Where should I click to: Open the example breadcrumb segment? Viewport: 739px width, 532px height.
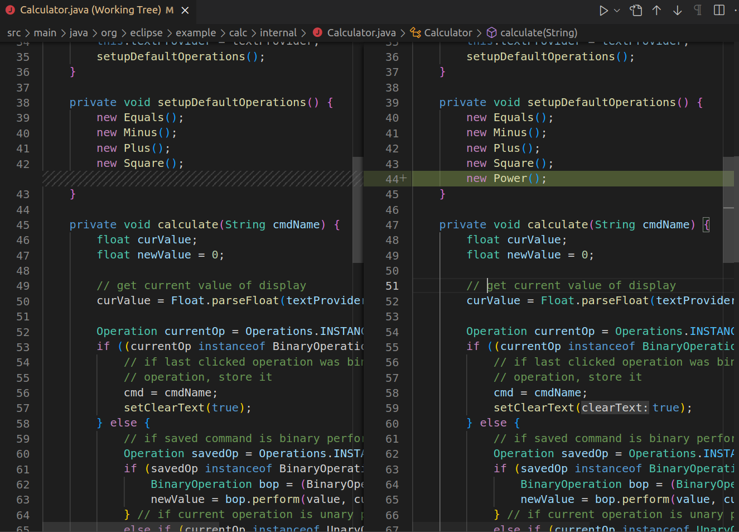click(x=196, y=32)
